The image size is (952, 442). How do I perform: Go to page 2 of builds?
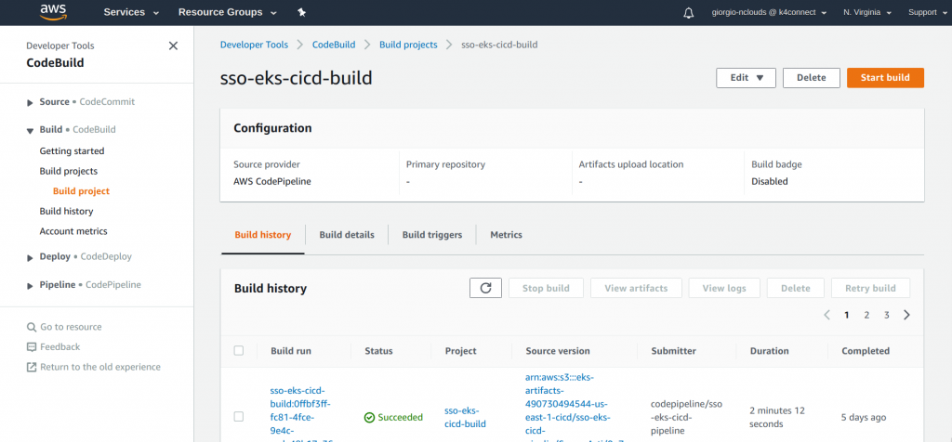point(866,315)
